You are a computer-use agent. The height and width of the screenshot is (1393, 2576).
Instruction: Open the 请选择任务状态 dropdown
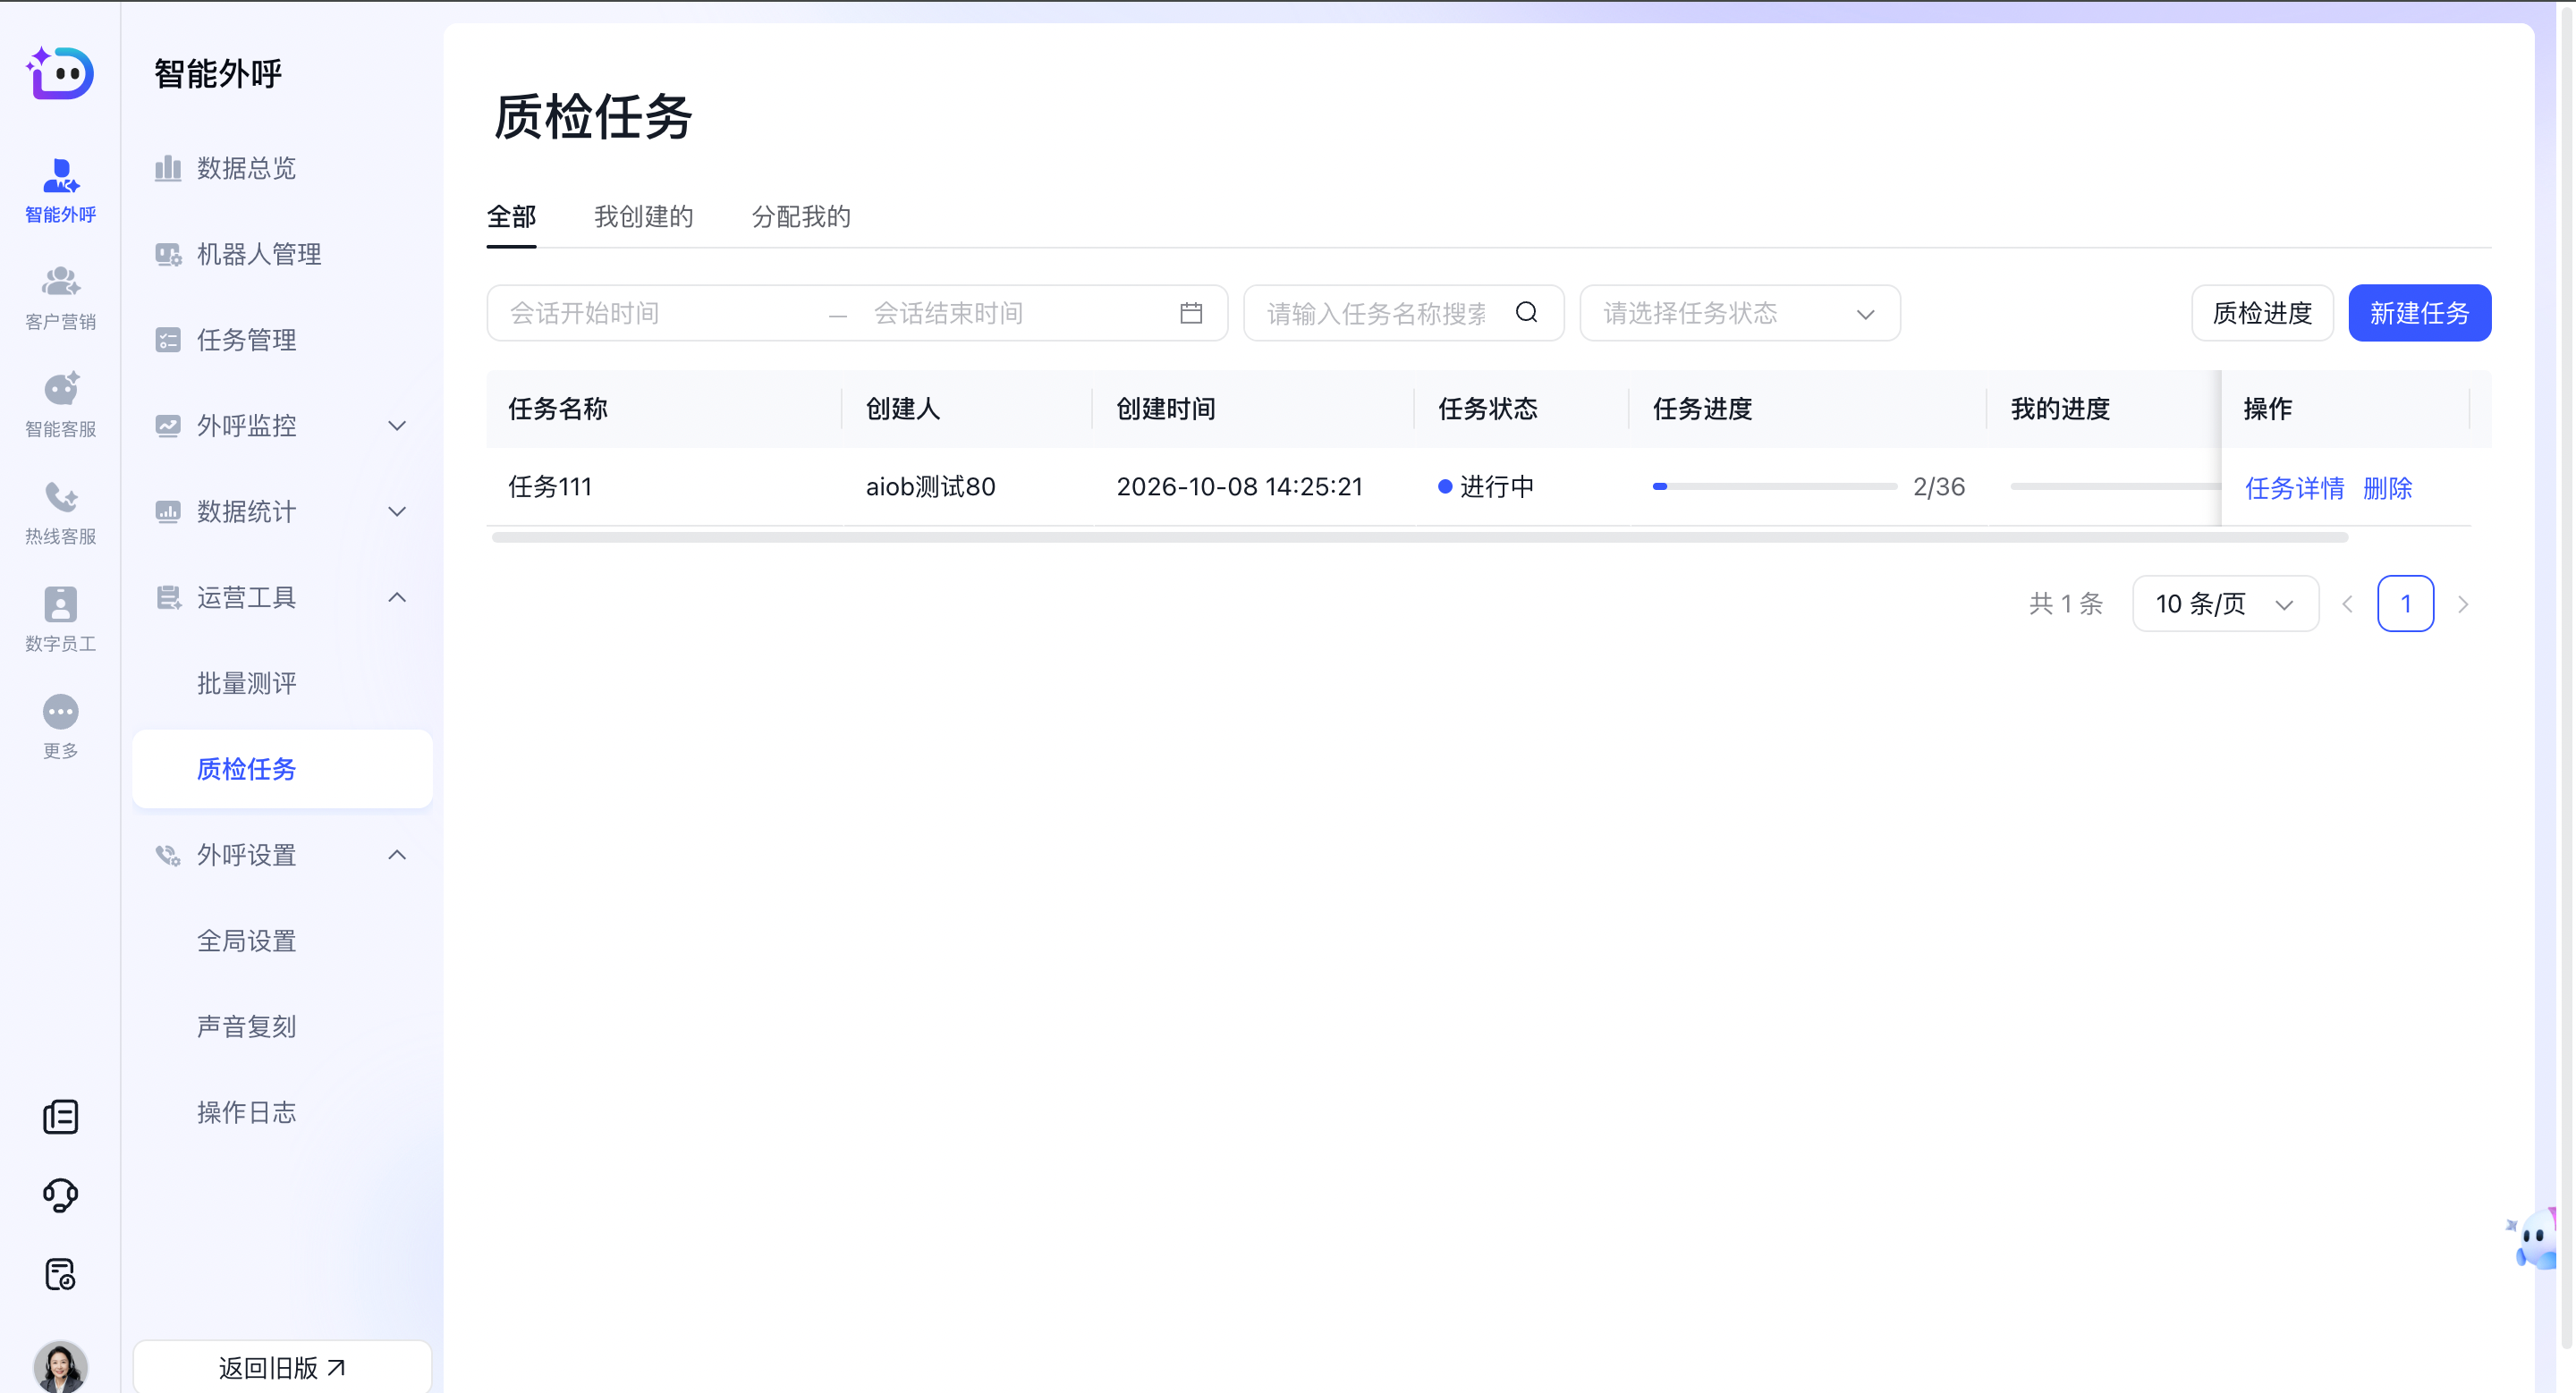coord(1739,313)
